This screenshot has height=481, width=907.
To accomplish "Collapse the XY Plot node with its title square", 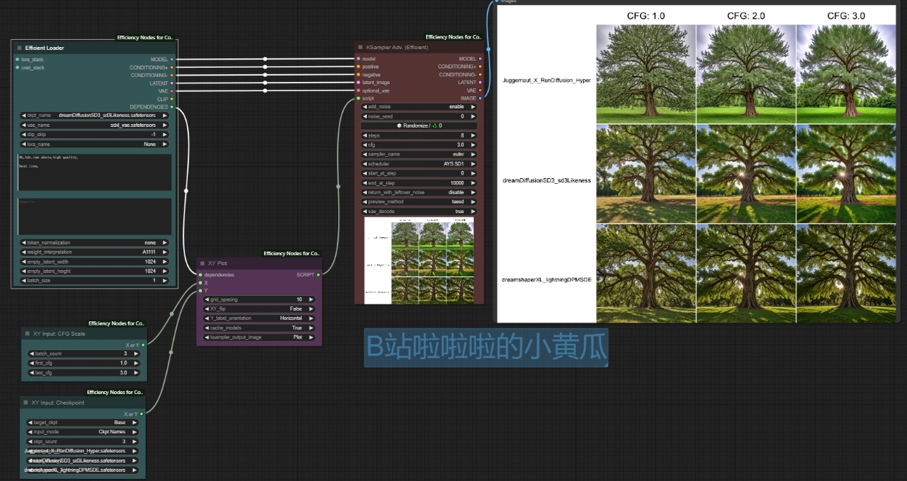I will (202, 263).
